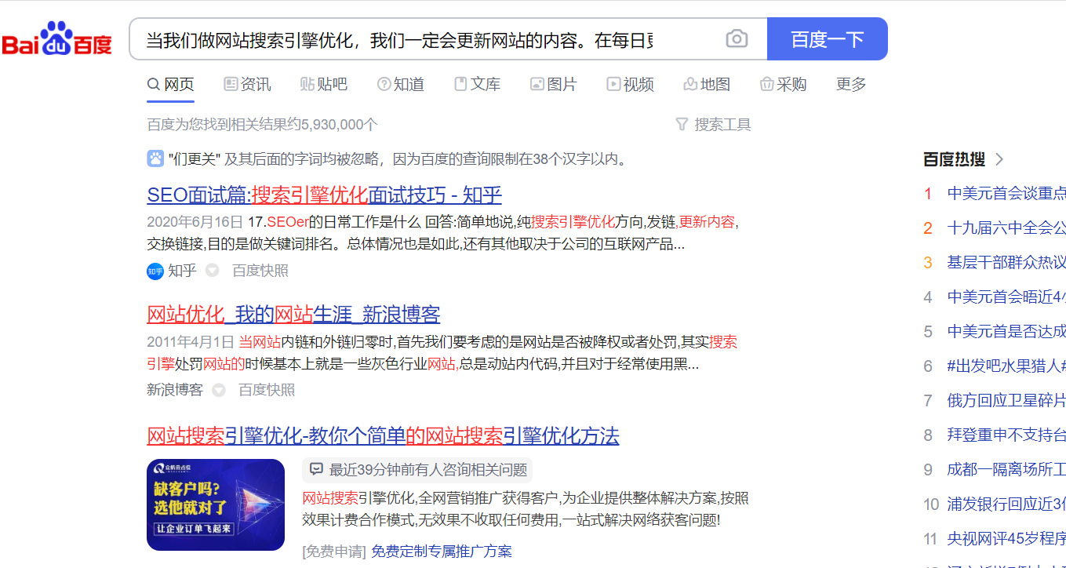Open hot search item 俄方回应卫星碎片

[1006, 400]
